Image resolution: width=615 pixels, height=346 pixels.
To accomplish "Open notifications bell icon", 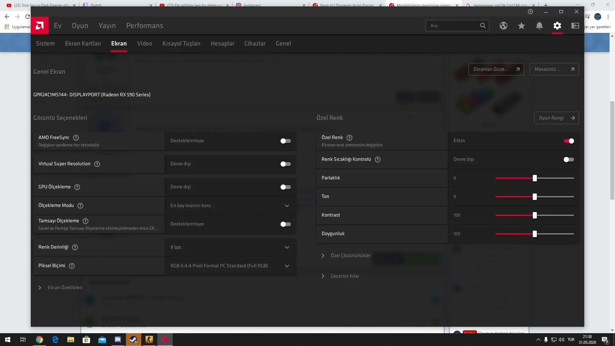I will point(539,26).
